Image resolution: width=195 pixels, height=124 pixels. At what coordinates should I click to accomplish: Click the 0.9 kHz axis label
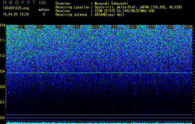tap(2, 71)
